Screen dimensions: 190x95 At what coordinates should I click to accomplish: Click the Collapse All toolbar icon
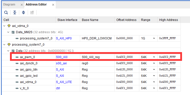[15, 12]
